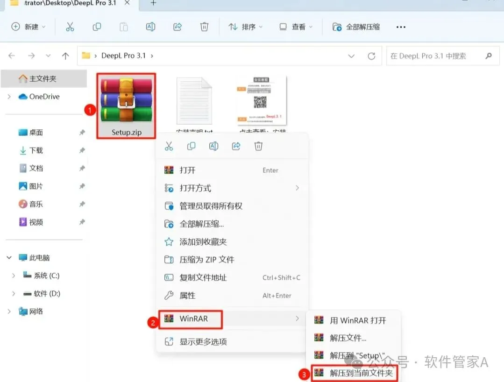Open the 新建 (New) dropdown button
504x382 pixels.
tap(28, 27)
